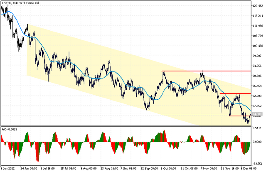The image size is (266, 172).
Task: Click the -9.6551 oscillator scale label
Action: (x=257, y=164)
